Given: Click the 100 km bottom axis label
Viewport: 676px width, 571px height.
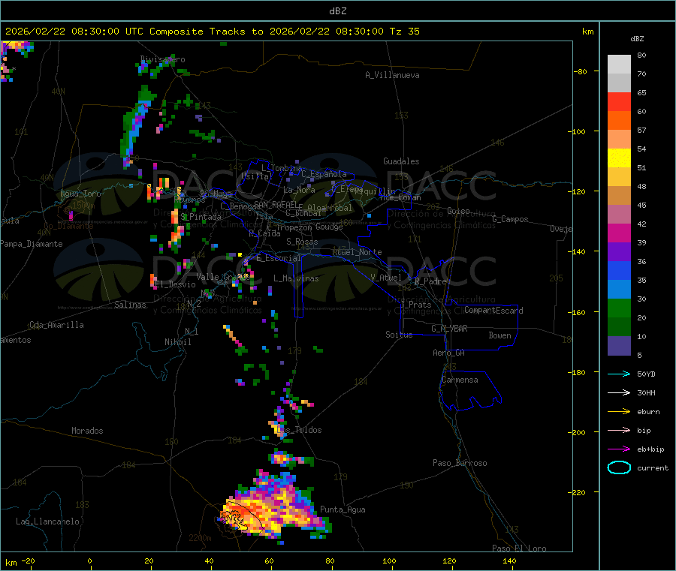Looking at the screenshot, I should tap(389, 560).
